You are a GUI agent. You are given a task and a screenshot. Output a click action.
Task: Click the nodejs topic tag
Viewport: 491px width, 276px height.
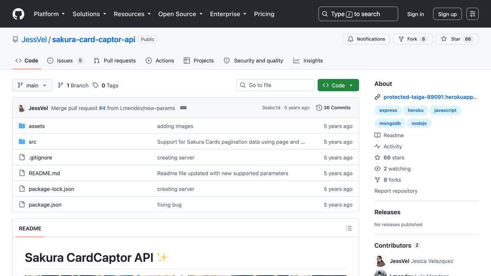(419, 123)
